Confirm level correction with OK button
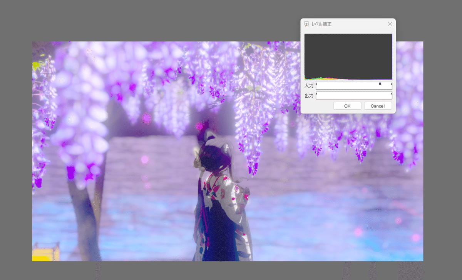 tap(347, 106)
